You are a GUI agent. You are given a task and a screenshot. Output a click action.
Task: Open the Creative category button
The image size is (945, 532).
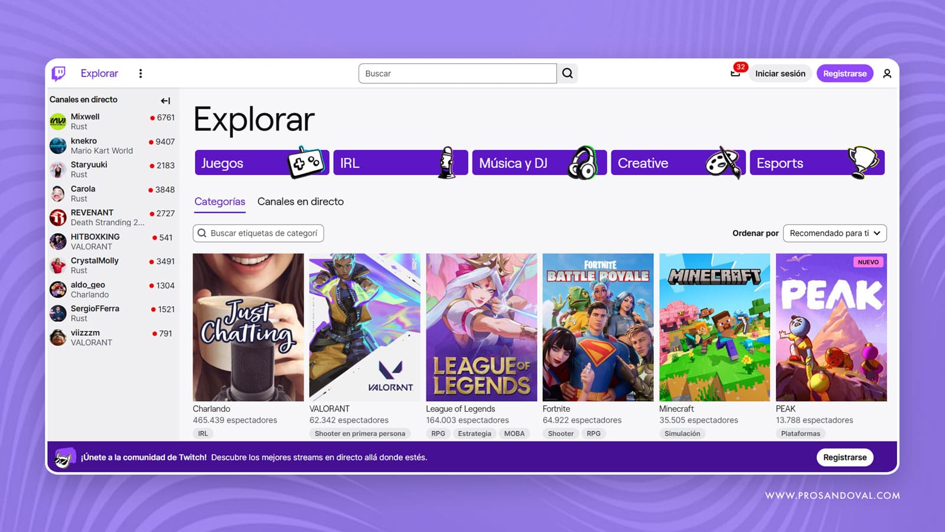click(678, 163)
